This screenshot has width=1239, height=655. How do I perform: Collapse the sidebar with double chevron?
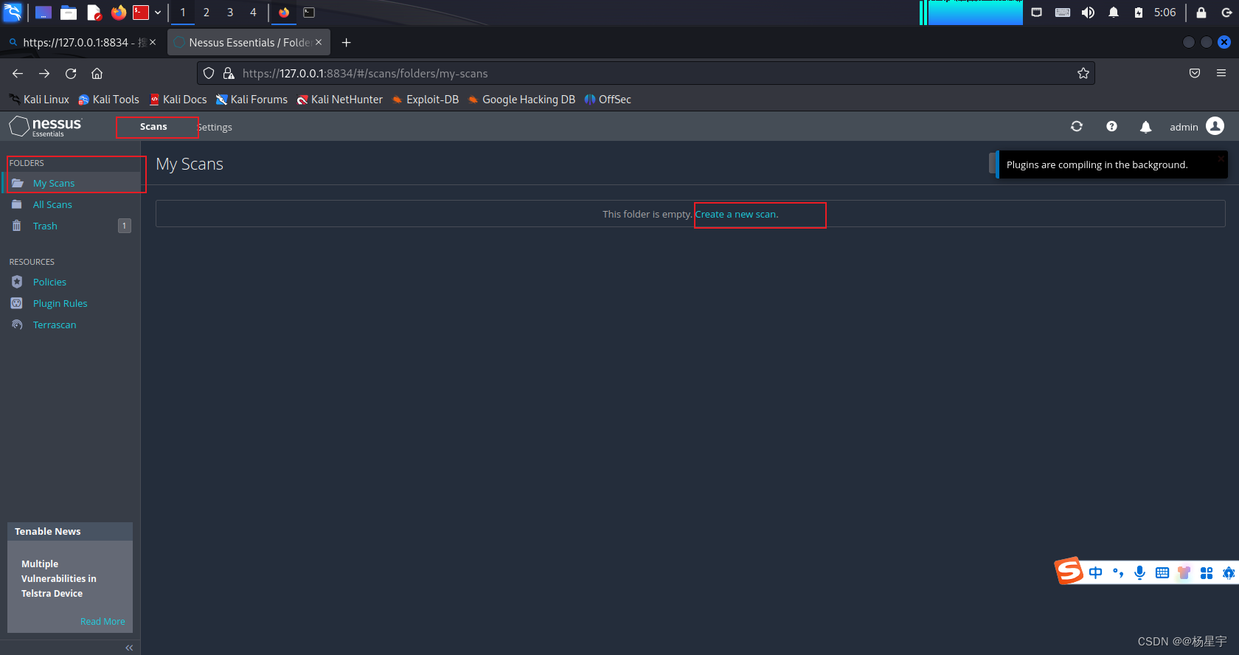pos(129,648)
